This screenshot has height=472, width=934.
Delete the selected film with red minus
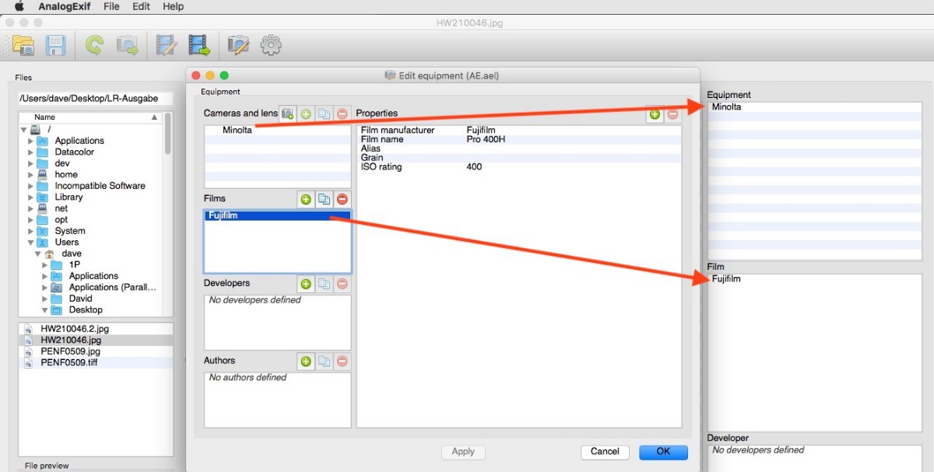[x=342, y=199]
